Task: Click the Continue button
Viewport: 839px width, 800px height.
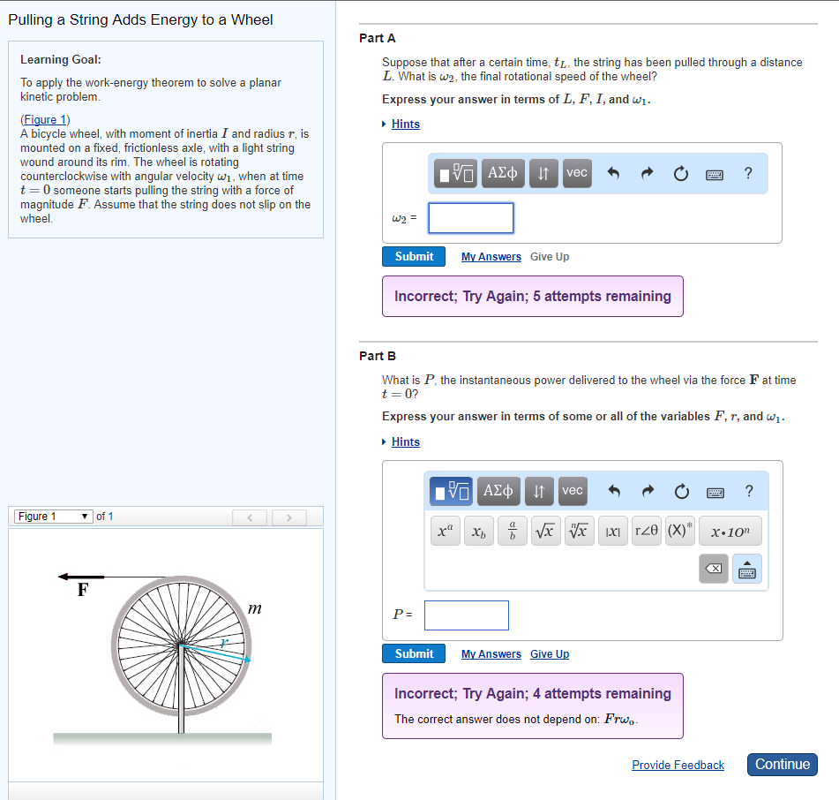Action: click(x=782, y=764)
